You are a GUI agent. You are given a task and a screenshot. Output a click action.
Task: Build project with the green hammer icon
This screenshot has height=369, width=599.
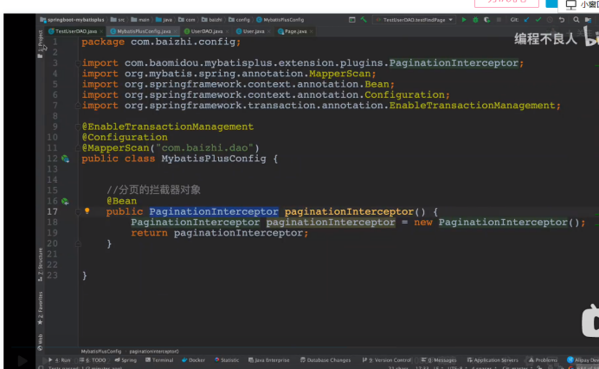[364, 20]
